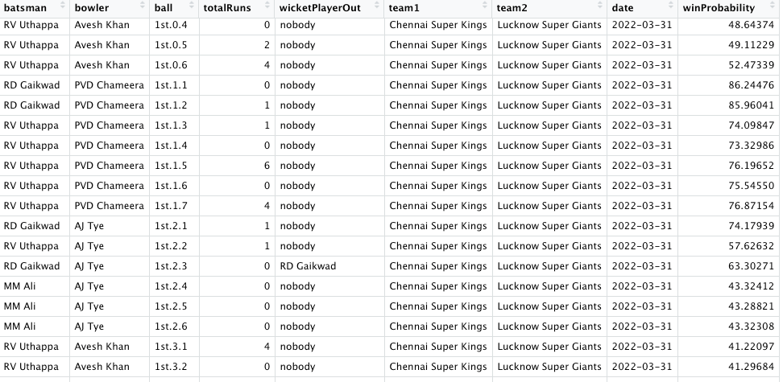Click win probability value 41.22097
The width and height of the screenshot is (783, 382).
[x=748, y=347]
